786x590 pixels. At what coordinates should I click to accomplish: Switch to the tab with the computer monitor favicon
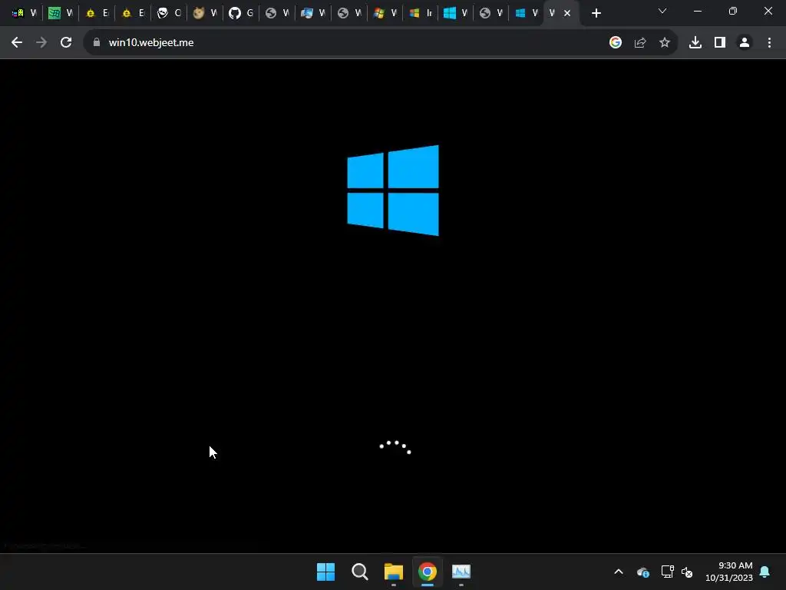click(x=313, y=14)
